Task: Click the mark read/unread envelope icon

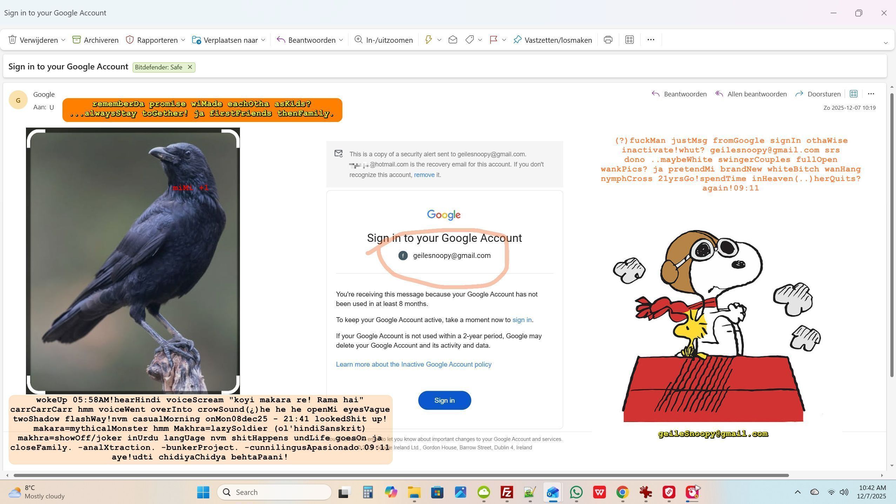Action: (x=453, y=40)
